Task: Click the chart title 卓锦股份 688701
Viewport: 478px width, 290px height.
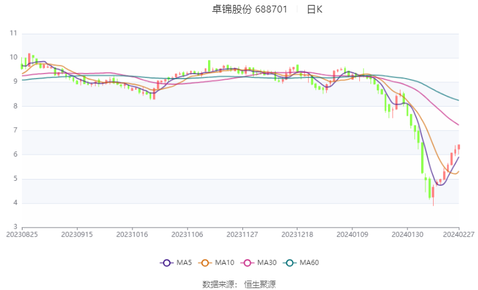Action: pos(250,9)
